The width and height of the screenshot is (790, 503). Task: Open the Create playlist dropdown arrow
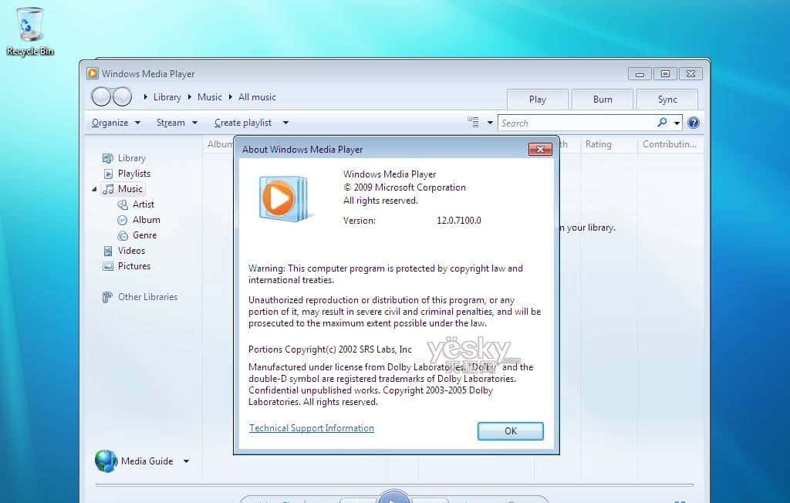pos(285,123)
